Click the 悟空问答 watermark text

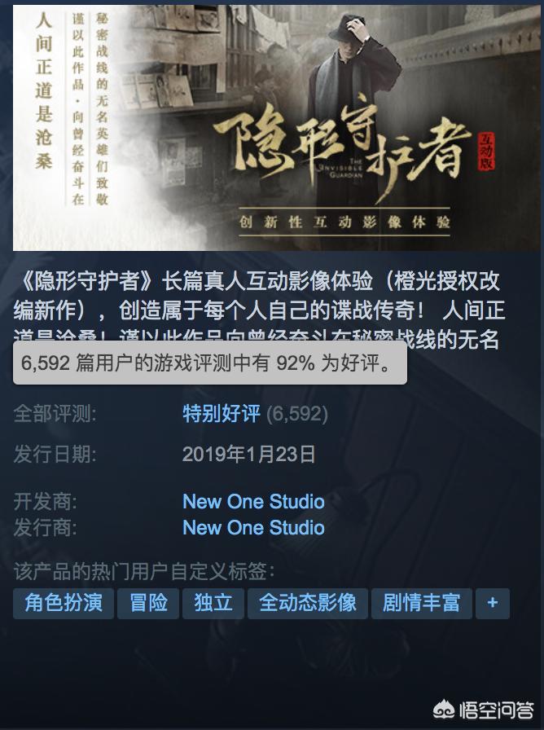[x=496, y=710]
